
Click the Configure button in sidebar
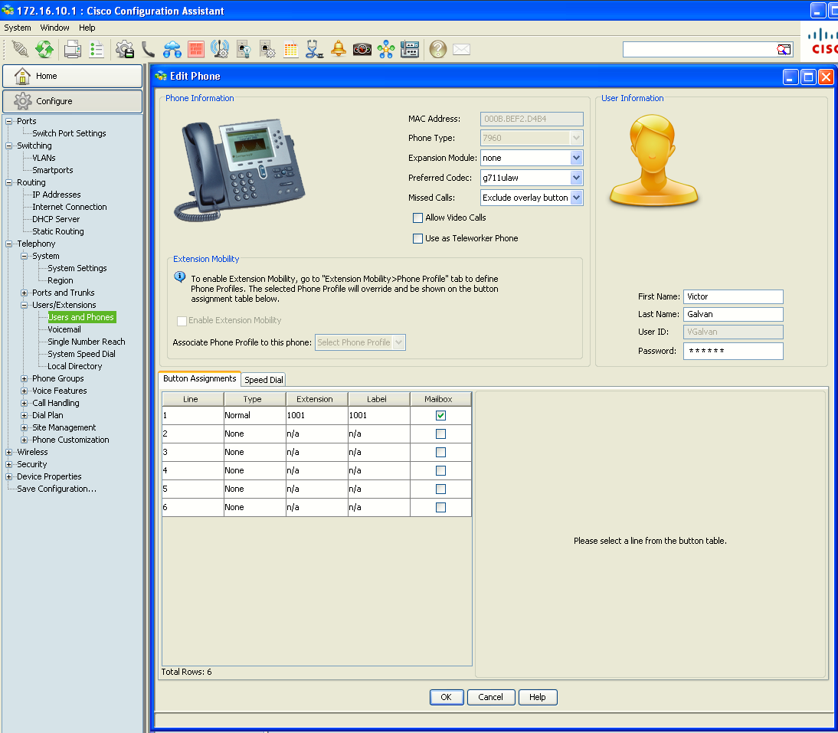[72, 101]
